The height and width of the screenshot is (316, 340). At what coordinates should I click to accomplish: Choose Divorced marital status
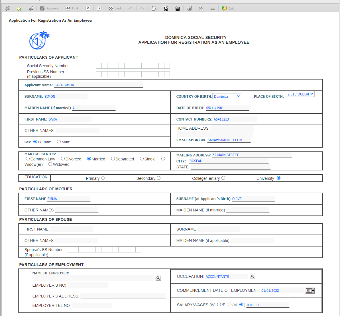(x=63, y=159)
